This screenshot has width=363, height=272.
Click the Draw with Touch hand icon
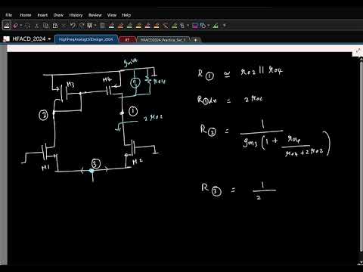click(182, 26)
